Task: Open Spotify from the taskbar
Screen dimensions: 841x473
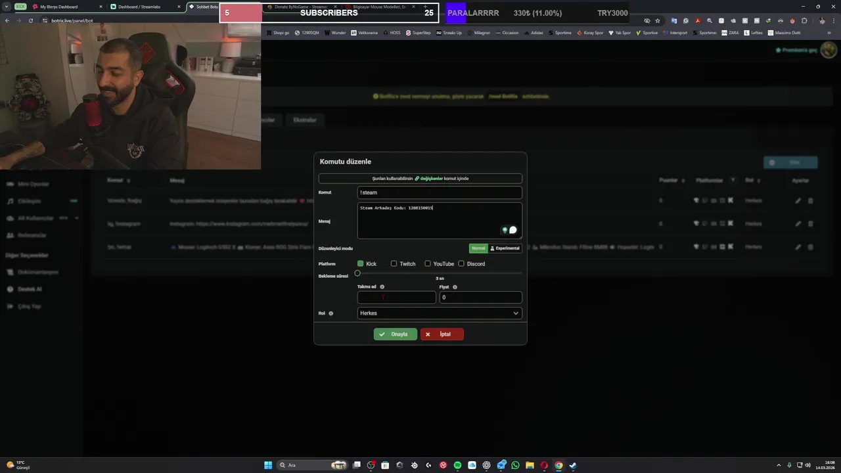Action: [x=457, y=465]
